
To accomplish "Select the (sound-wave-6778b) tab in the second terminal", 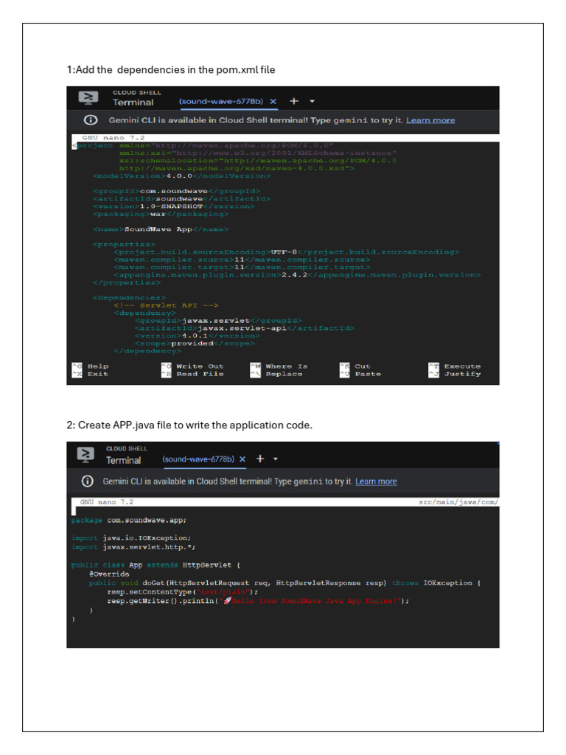I will coord(198,459).
